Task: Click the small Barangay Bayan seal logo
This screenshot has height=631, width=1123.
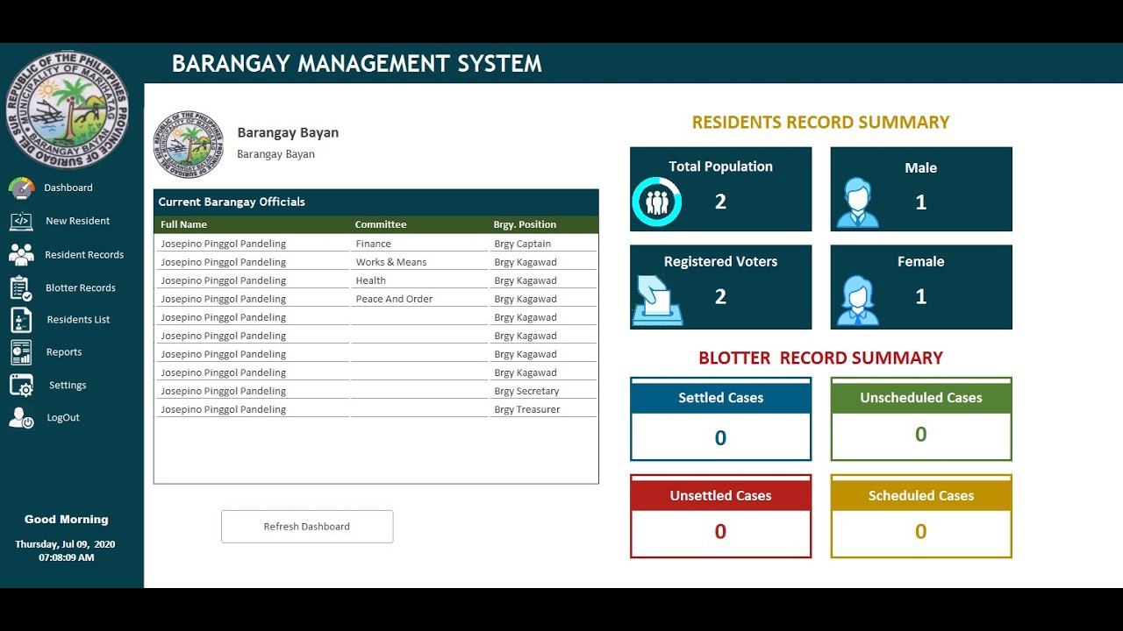Action: coord(188,145)
